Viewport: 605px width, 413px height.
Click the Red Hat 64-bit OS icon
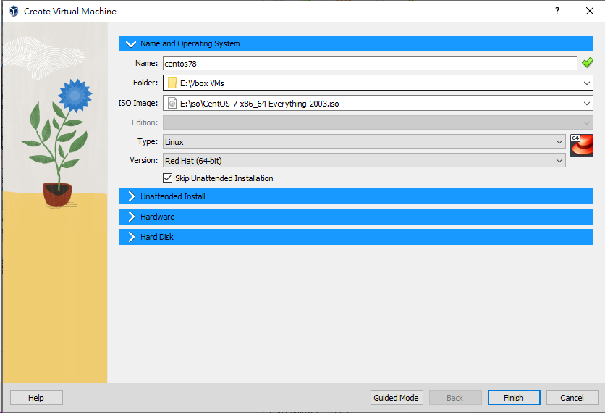coord(581,145)
